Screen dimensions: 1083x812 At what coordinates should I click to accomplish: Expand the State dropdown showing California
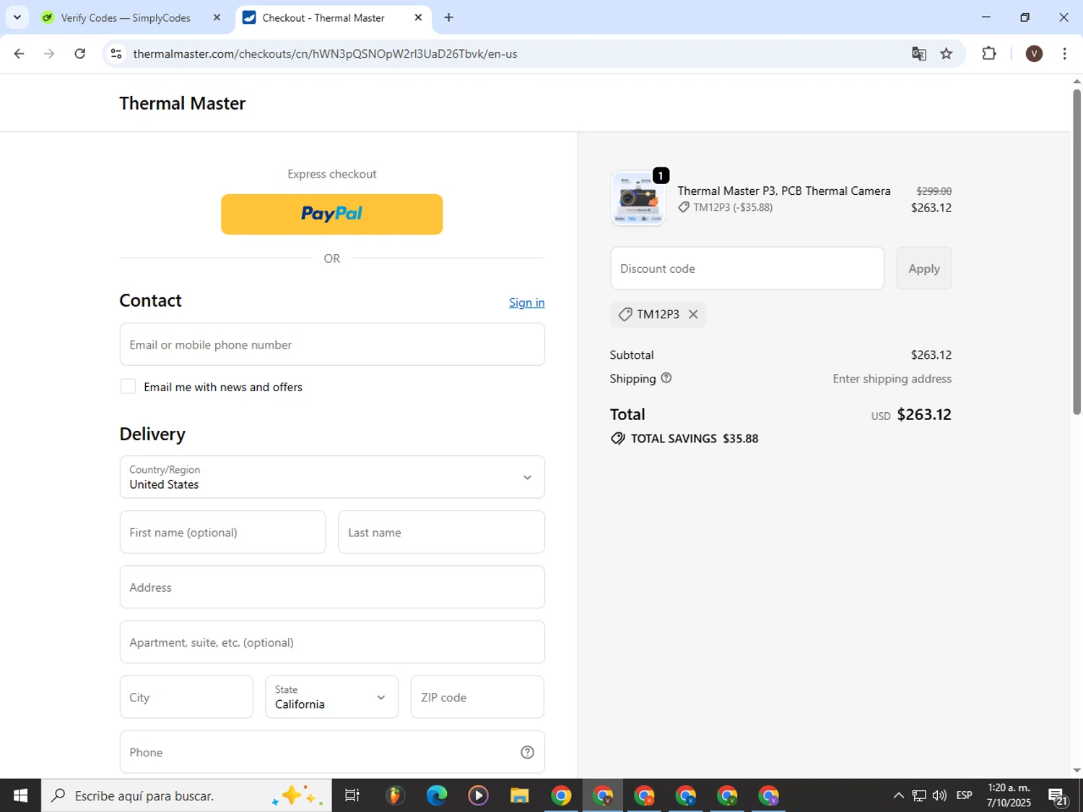click(x=331, y=697)
